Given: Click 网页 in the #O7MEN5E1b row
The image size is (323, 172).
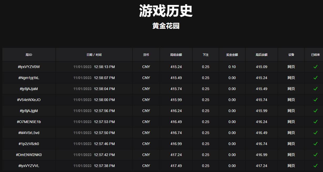Looking at the screenshot, I should [x=291, y=122].
